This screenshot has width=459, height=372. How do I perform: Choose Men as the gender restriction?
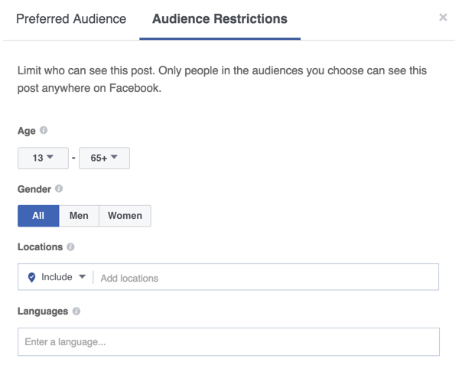(79, 216)
